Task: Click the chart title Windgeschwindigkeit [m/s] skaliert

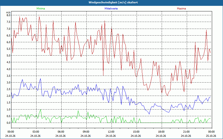Action: pyautogui.click(x=113, y=3)
